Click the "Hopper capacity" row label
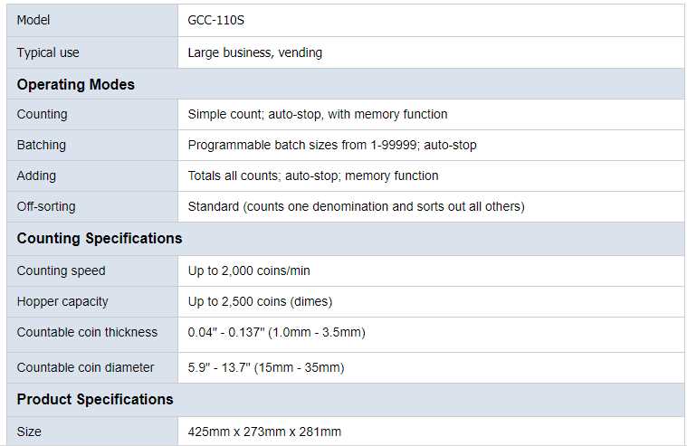Screen dimensions: 687x446 (x=62, y=301)
